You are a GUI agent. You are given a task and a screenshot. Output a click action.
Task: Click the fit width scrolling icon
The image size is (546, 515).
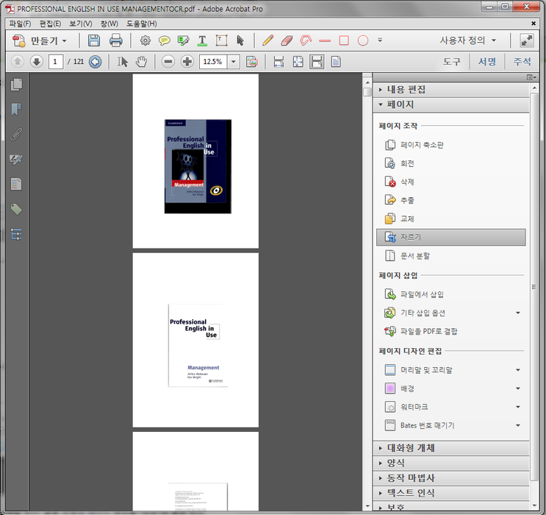click(279, 62)
